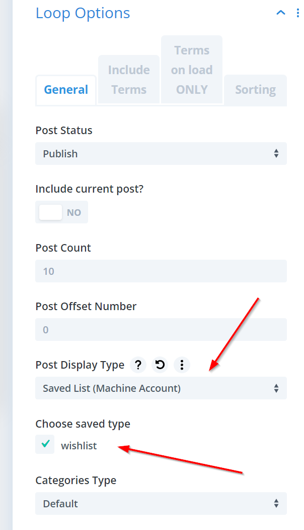Screen dimensions: 304x530
Task: Open the Post Status dropdown
Action: [161, 154]
